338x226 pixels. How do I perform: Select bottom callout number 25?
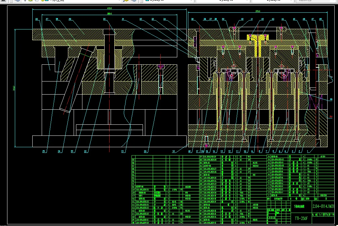pyautogui.click(x=43, y=151)
